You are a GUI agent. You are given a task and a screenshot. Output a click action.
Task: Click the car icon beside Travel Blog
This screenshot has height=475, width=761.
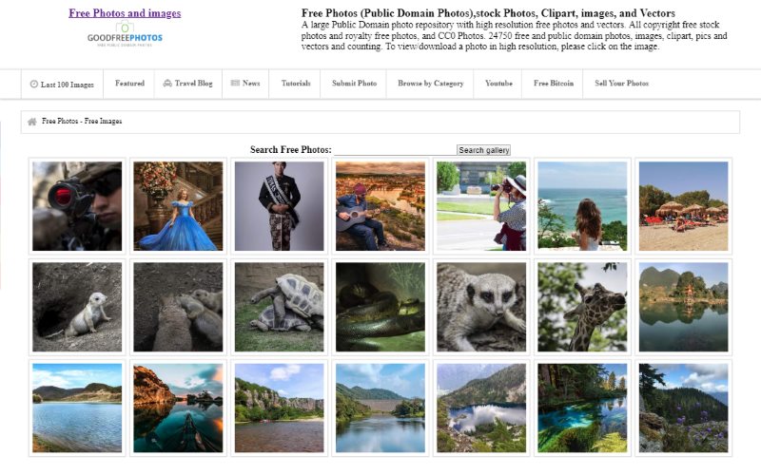(167, 84)
